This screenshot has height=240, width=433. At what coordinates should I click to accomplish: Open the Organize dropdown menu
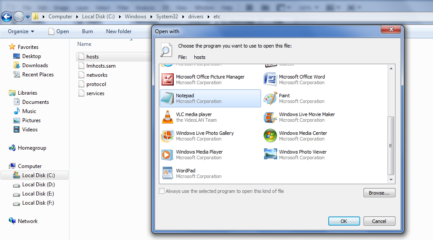coord(21,31)
